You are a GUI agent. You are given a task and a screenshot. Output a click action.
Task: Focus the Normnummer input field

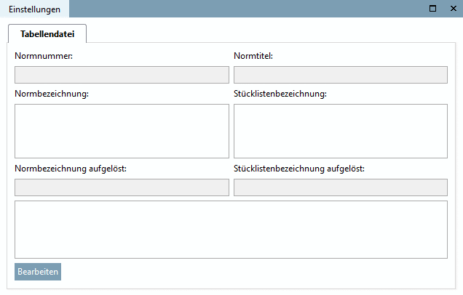click(122, 75)
